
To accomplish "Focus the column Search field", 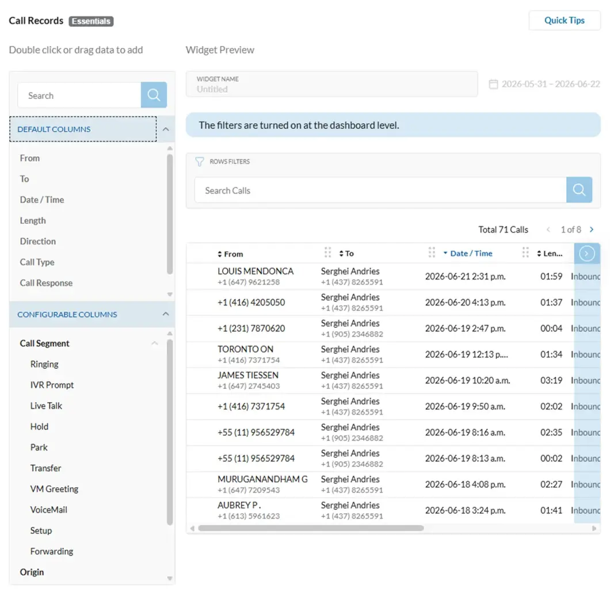I will click(79, 95).
